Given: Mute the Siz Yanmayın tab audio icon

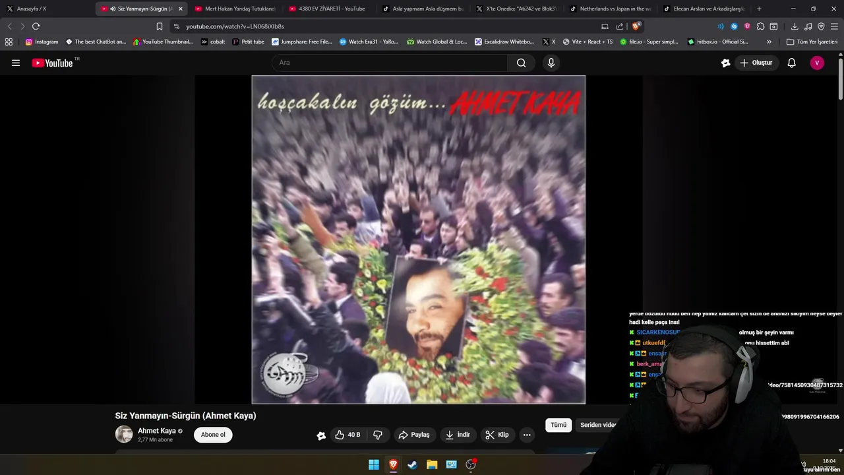Looking at the screenshot, I should [113, 9].
